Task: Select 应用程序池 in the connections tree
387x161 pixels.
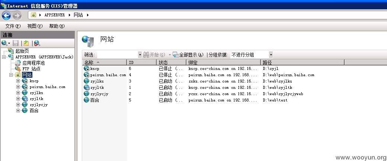Action: click(33, 63)
